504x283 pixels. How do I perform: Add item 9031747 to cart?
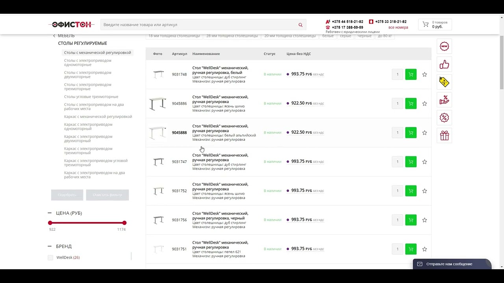click(411, 162)
